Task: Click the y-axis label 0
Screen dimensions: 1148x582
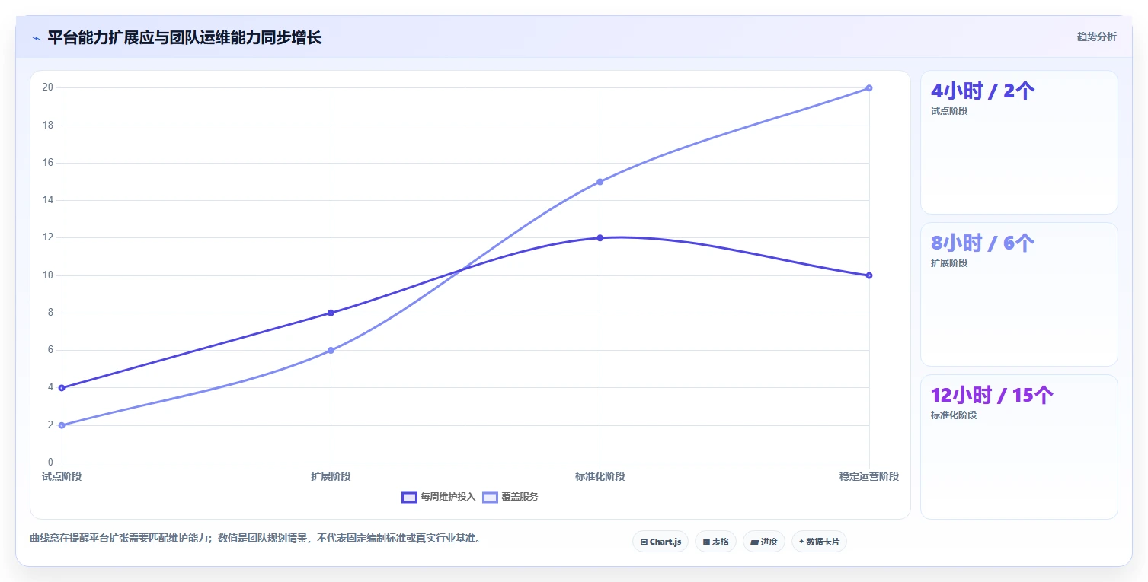Action: tap(50, 463)
